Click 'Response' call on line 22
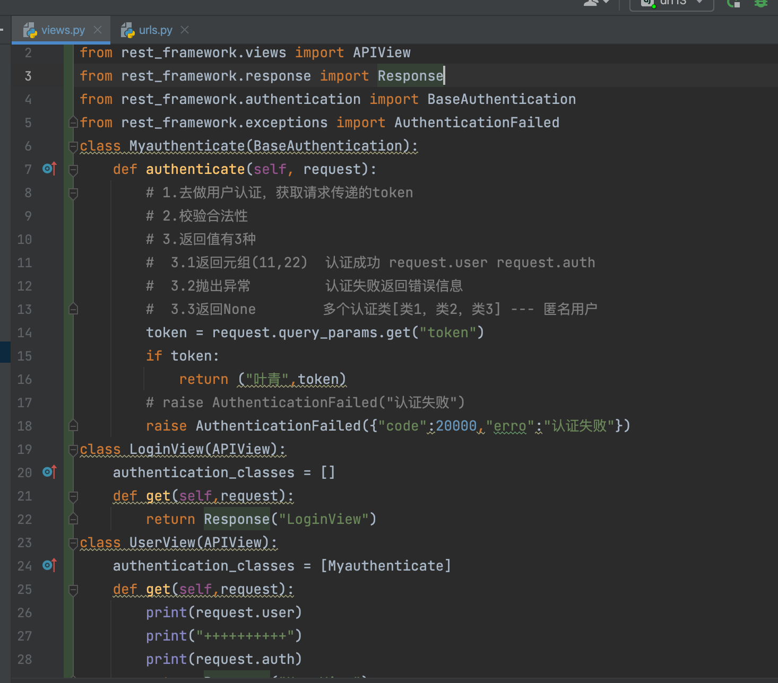Viewport: 778px width, 683px height. (237, 519)
